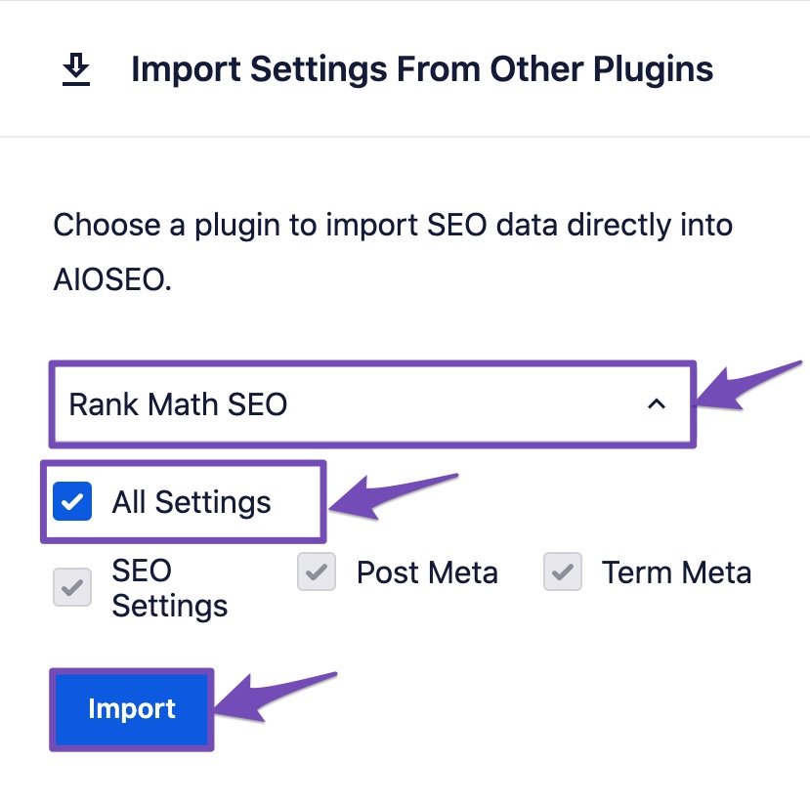
Task: Click the Term Meta label text
Action: 677,572
